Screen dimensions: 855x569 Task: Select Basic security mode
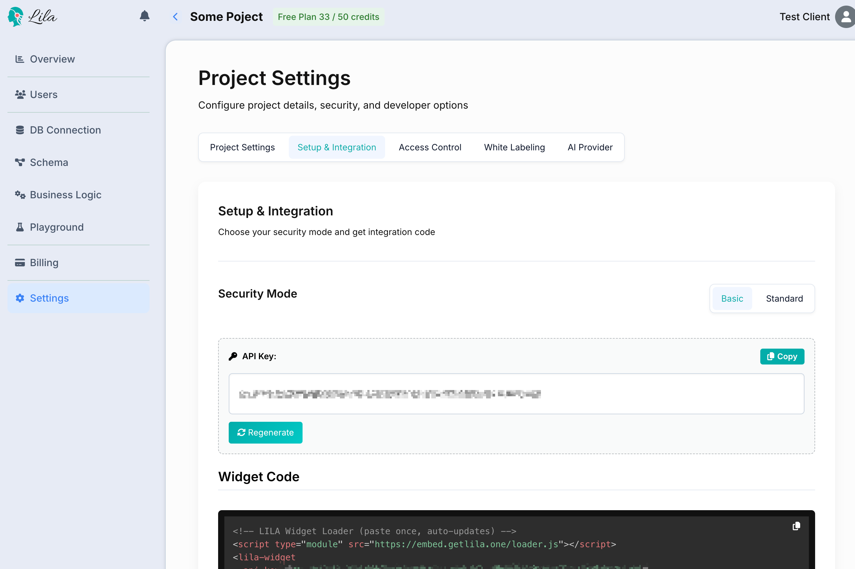[x=732, y=299]
